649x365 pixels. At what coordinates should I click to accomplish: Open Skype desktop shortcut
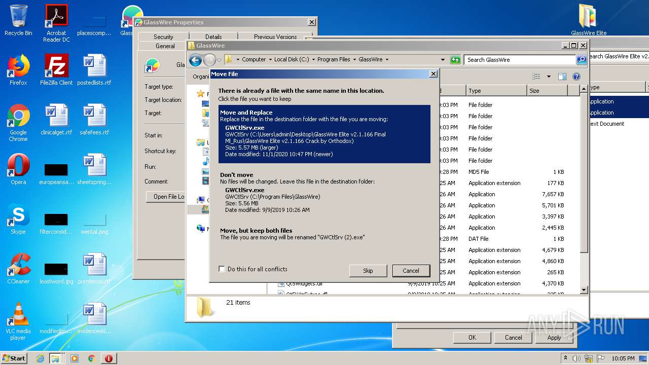coord(18,219)
